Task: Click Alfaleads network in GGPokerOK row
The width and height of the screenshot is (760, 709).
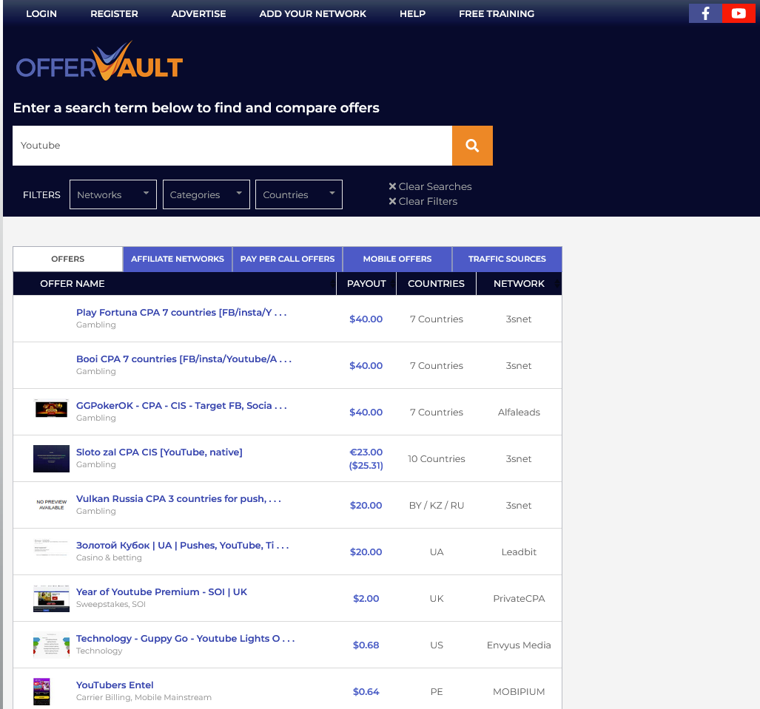Action: coord(519,412)
